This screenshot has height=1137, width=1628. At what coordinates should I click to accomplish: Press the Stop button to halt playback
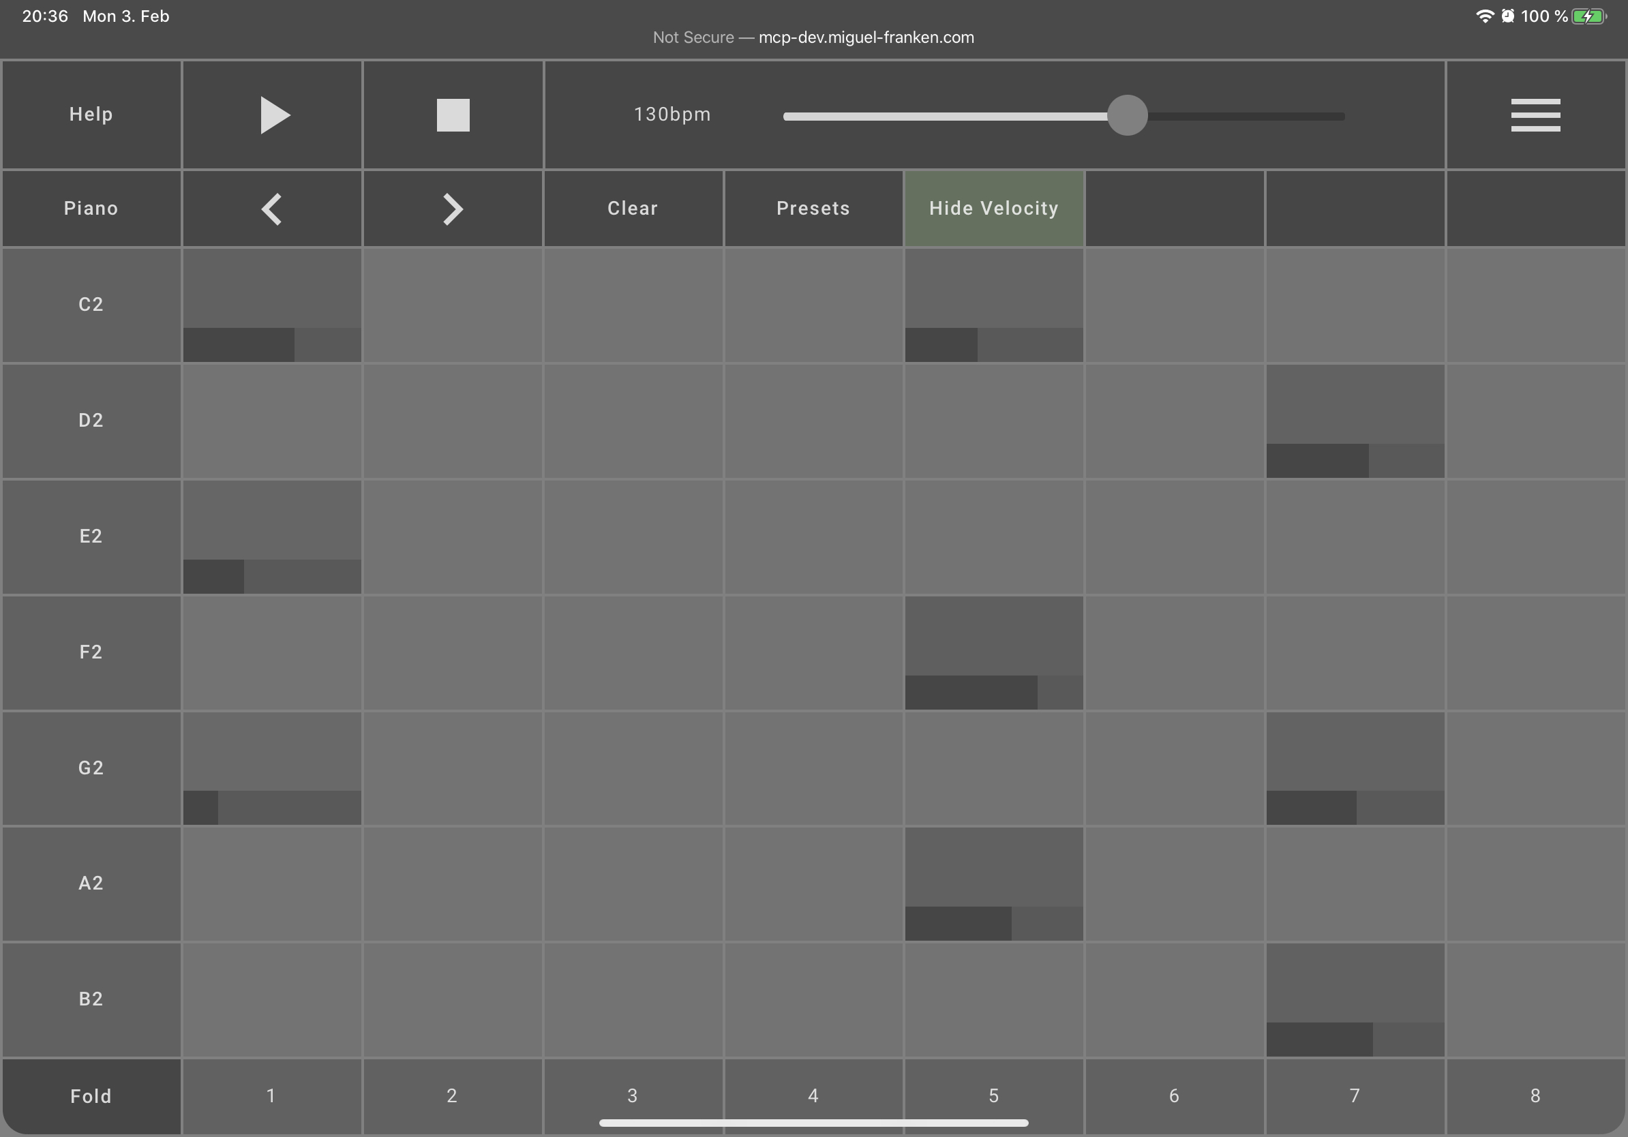pos(451,114)
